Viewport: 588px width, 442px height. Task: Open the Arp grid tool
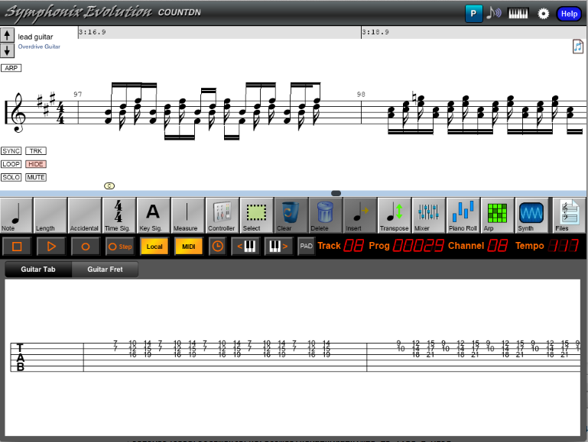(x=497, y=215)
